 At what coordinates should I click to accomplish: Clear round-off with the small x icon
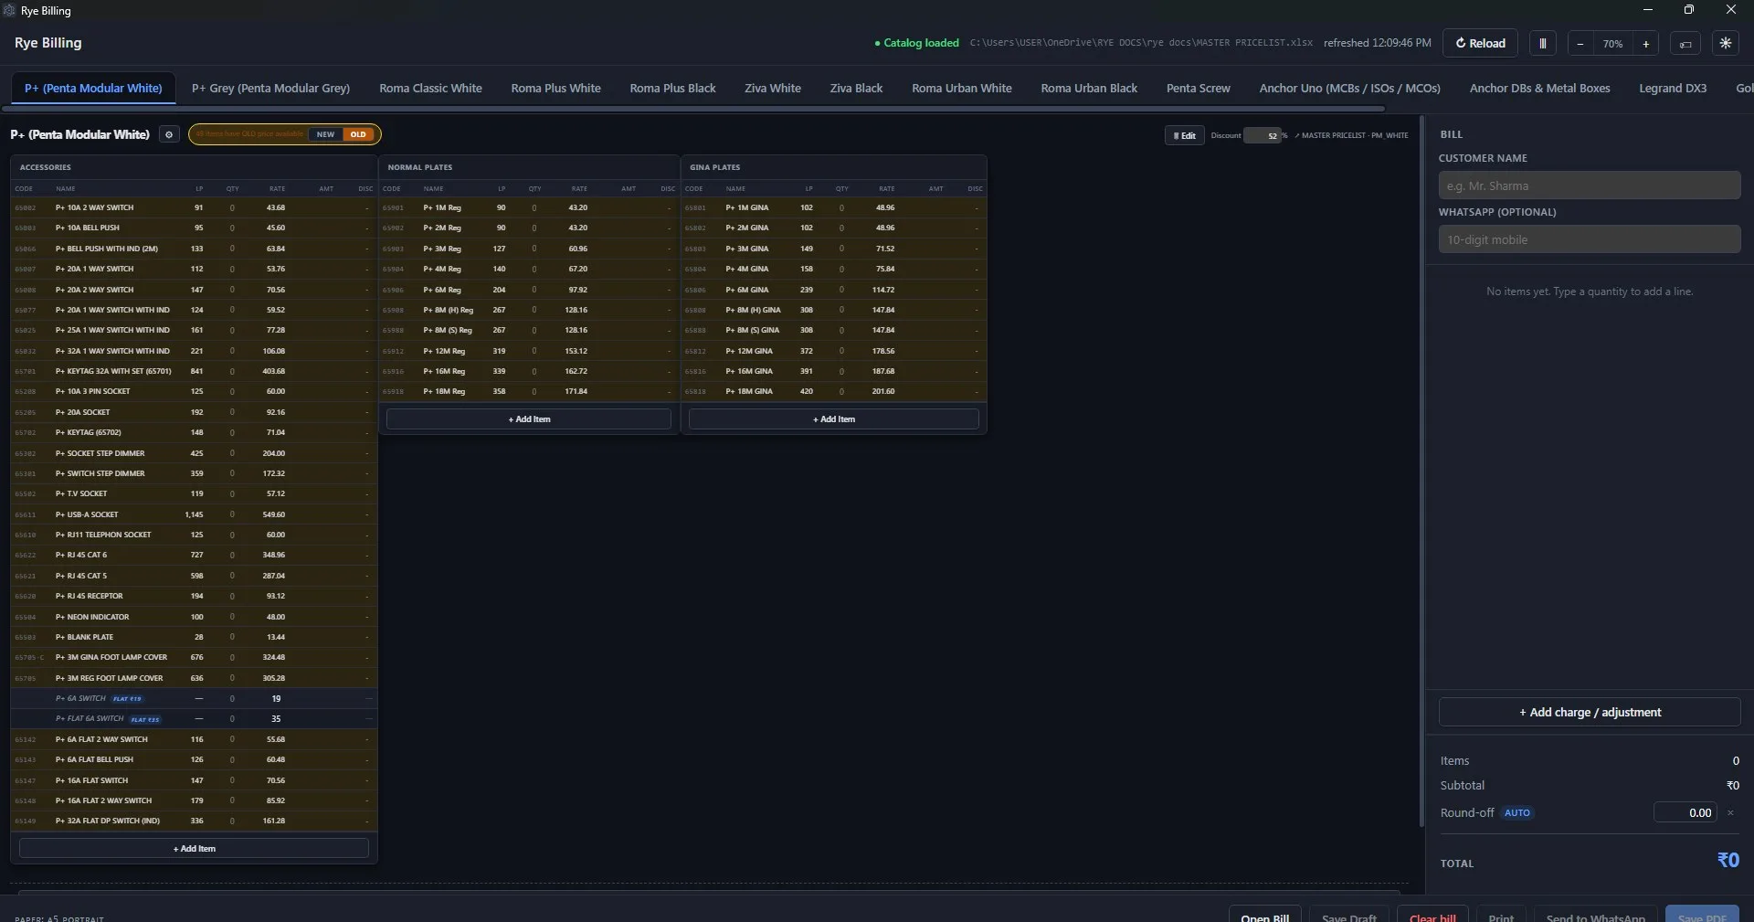point(1730,812)
